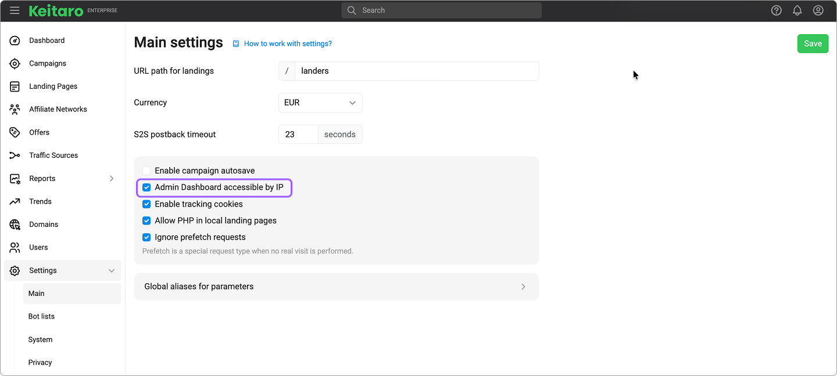Disable the Enable tracking cookies checkbox
The image size is (837, 376).
tap(146, 204)
